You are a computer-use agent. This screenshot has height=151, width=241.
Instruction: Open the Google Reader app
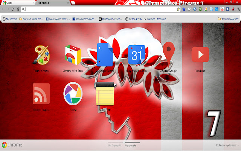pyautogui.click(x=41, y=94)
